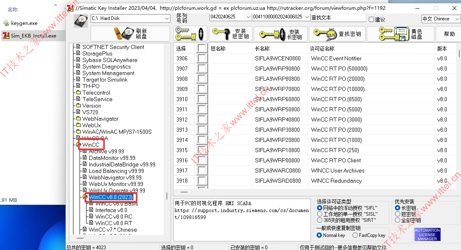Screen dimensions: 461x250
Task: Click the folder icon beside the WebNavigator folder
Action: pyautogui.click(x=78, y=118)
